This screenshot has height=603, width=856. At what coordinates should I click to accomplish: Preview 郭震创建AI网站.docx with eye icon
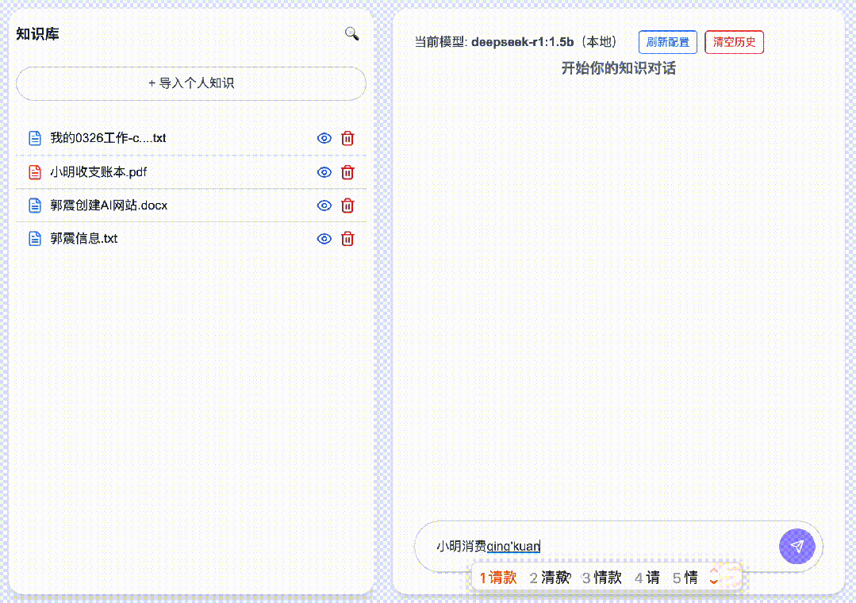coord(324,205)
